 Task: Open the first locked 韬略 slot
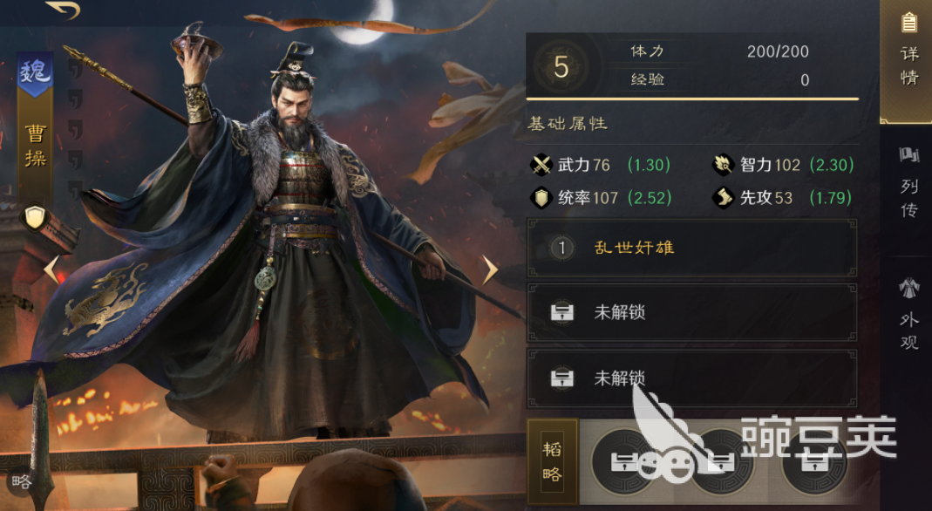(x=625, y=461)
